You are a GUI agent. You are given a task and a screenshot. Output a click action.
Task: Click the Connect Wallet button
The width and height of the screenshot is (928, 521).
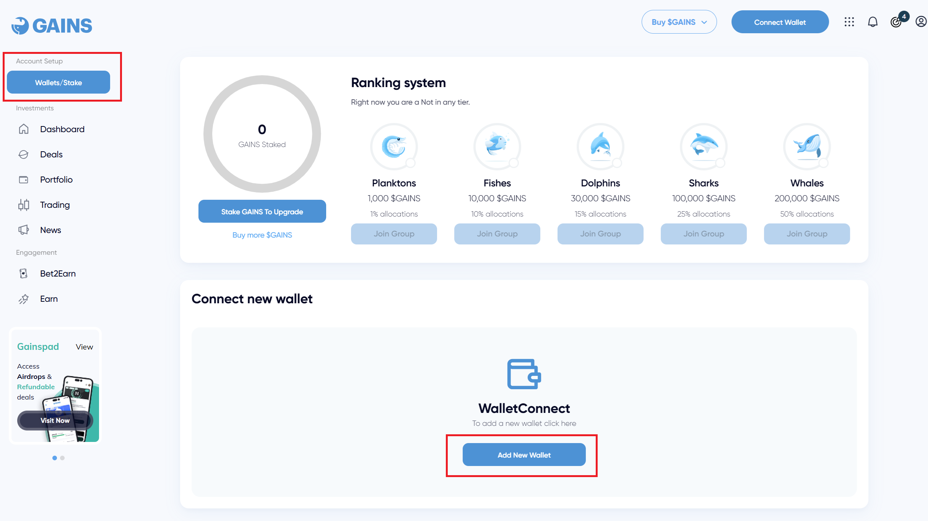coord(780,22)
